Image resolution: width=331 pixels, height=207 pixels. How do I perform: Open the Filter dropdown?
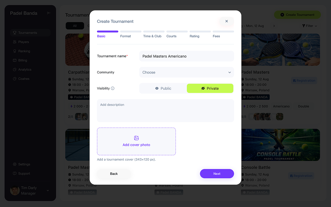[309, 26]
